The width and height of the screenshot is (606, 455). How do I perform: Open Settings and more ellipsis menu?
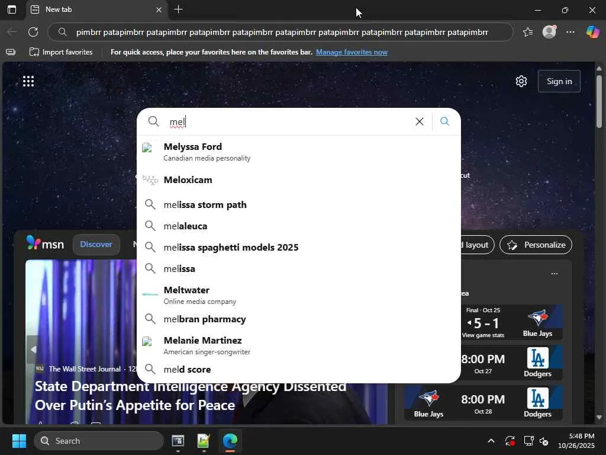point(570,32)
